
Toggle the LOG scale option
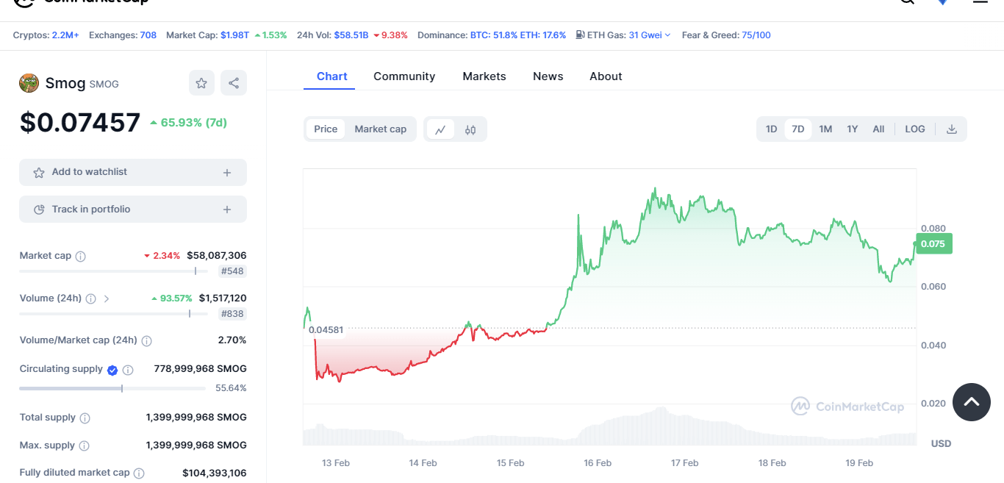click(915, 129)
